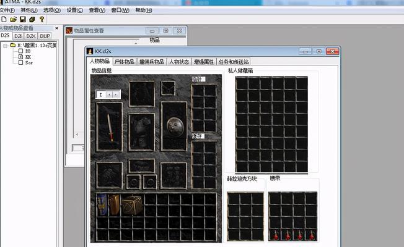Select the round shield in off-hand slot
This screenshot has width=404, height=247.
pos(175,127)
